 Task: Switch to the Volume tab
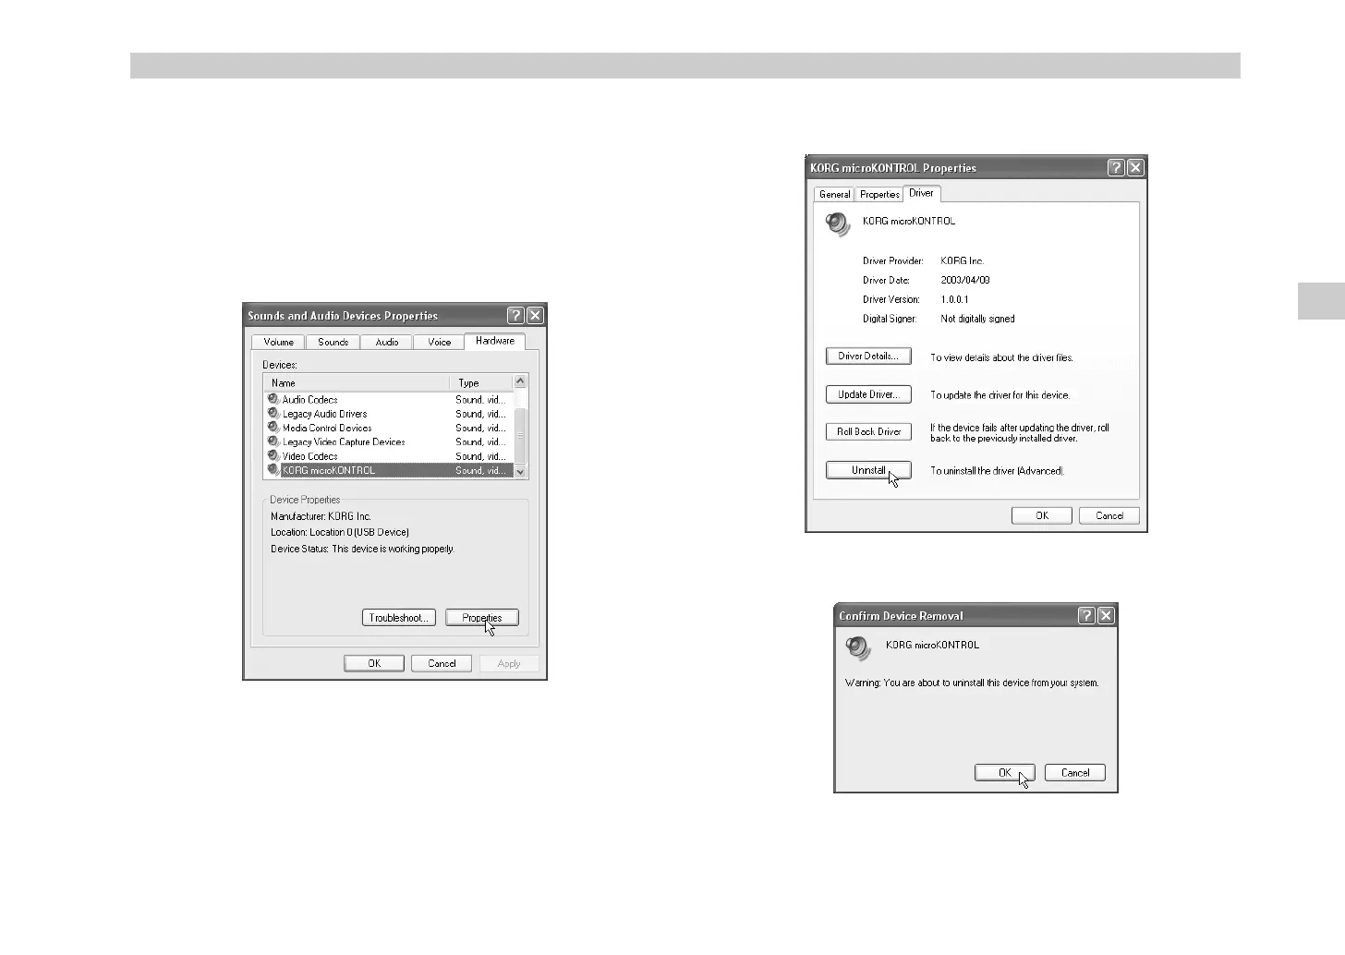[x=278, y=342]
